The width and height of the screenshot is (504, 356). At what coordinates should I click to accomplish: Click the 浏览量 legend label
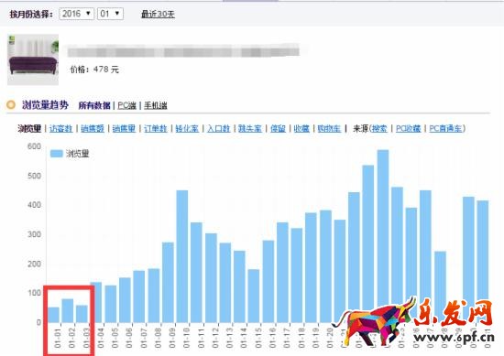(x=78, y=154)
